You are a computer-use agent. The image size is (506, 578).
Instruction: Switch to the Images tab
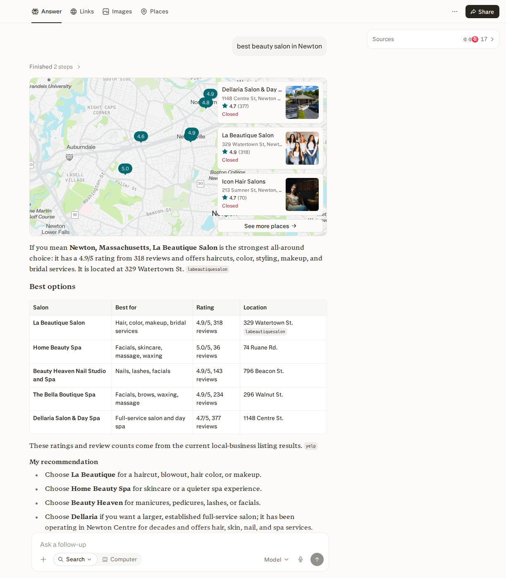(x=117, y=12)
